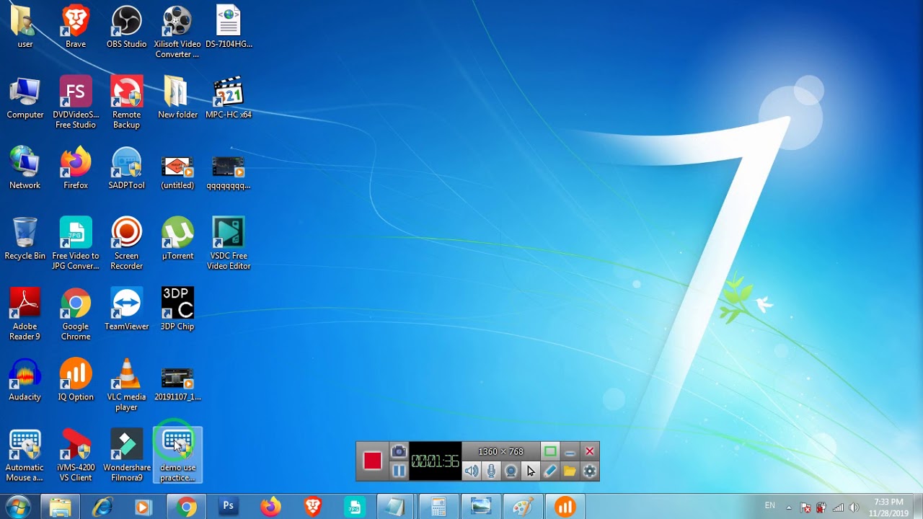923x519 pixels.
Task: Take a screenshot with the camera icon
Action: (399, 451)
